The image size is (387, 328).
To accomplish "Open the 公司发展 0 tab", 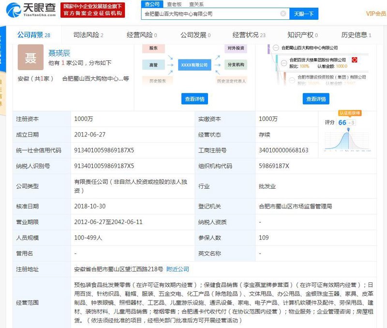I will 195,35.
